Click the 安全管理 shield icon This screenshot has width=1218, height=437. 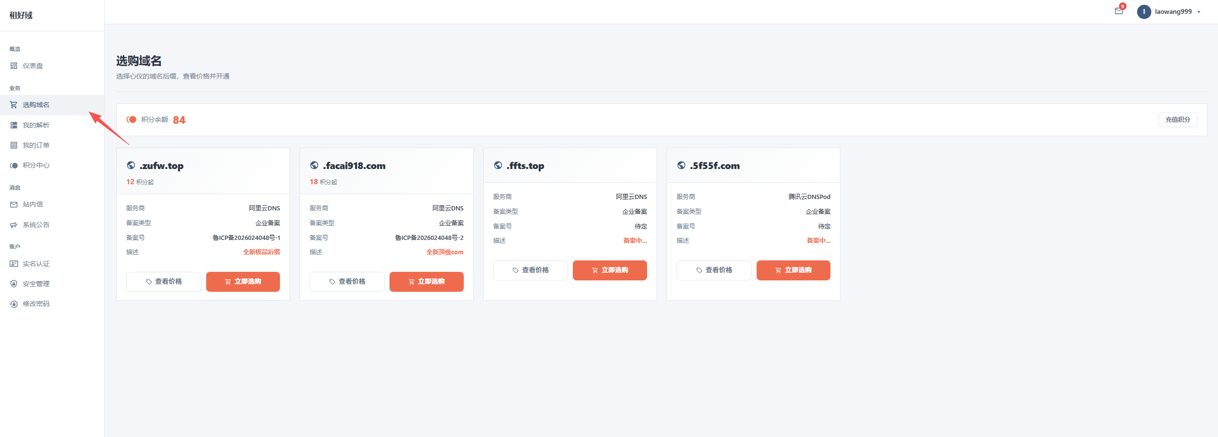point(14,284)
